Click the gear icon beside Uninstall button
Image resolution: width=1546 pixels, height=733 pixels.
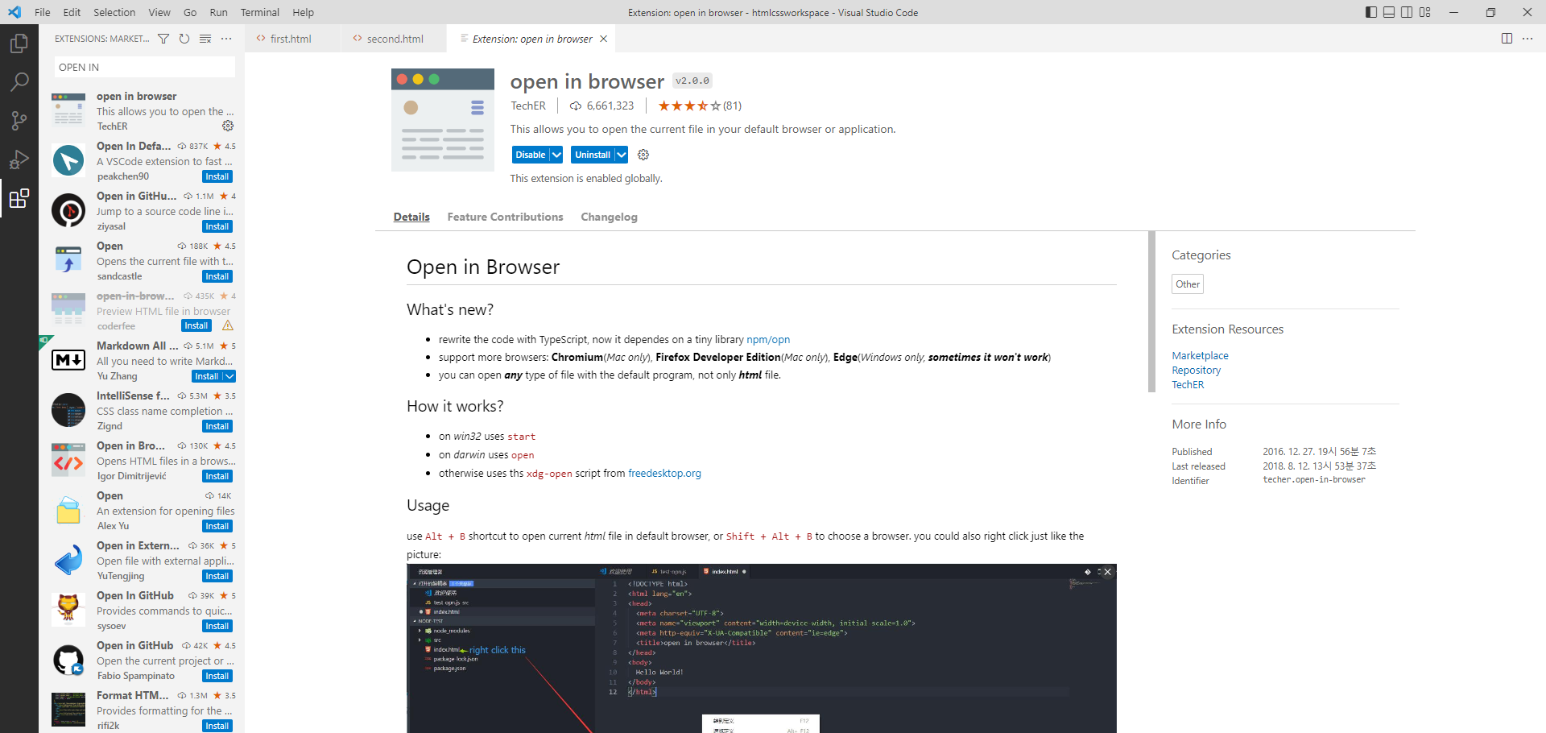pyautogui.click(x=643, y=155)
